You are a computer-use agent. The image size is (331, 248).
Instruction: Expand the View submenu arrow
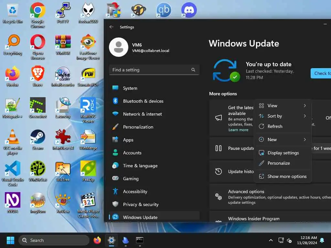[304, 106]
